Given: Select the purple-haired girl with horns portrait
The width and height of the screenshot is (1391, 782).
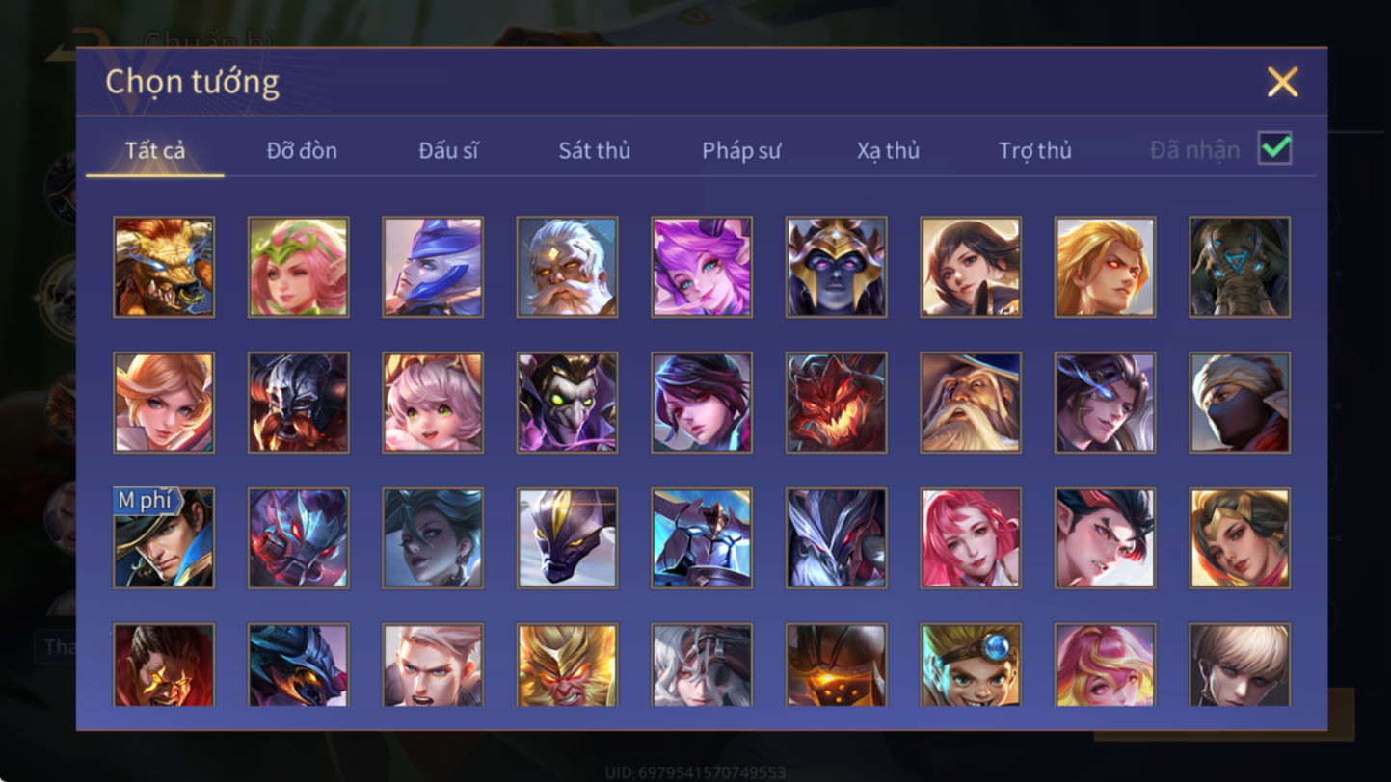Looking at the screenshot, I should (702, 267).
